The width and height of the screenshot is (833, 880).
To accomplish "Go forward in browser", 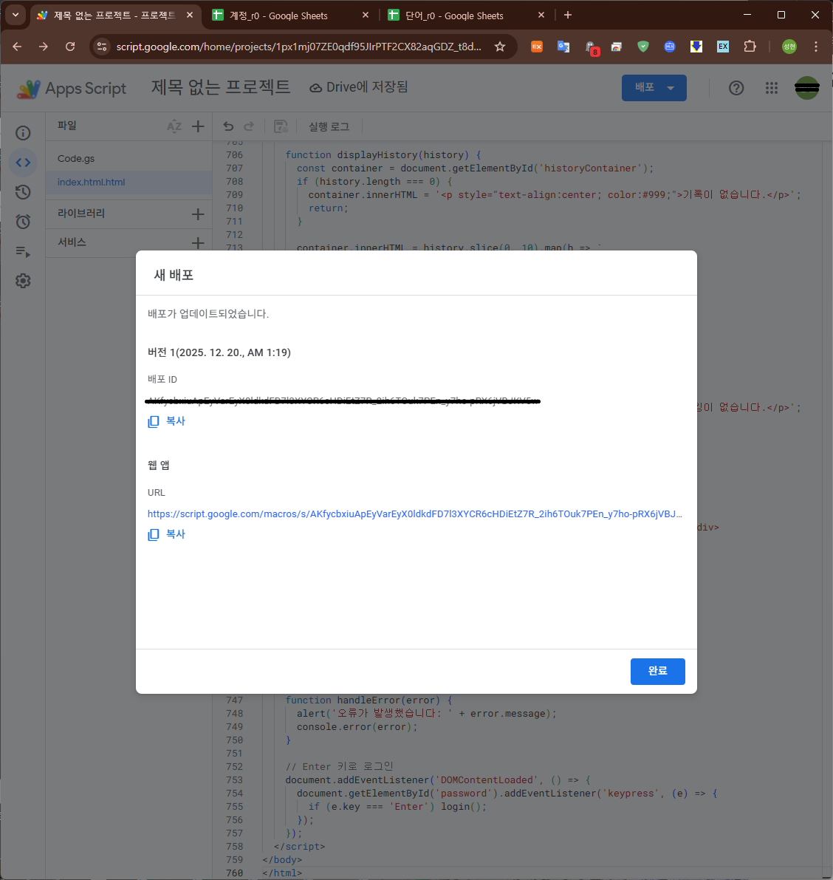I will 43,47.
